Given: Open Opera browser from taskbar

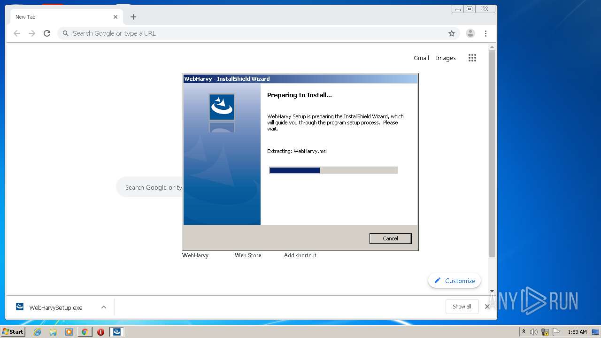Looking at the screenshot, I should click(100, 332).
